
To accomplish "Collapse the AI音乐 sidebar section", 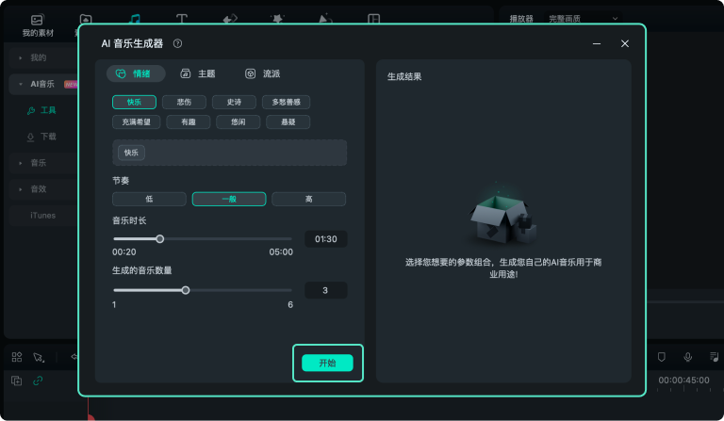I will pyautogui.click(x=21, y=85).
